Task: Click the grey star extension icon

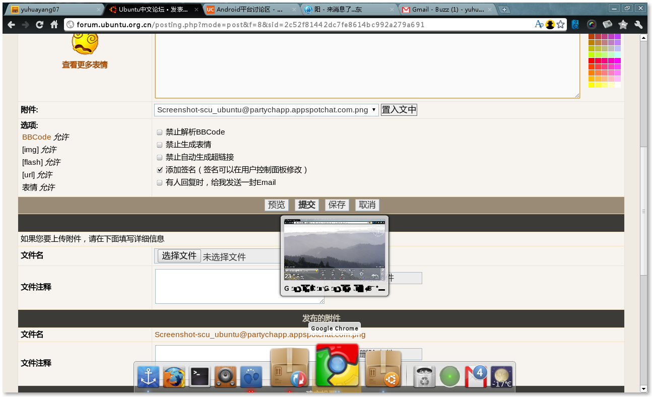Action: 623,24
